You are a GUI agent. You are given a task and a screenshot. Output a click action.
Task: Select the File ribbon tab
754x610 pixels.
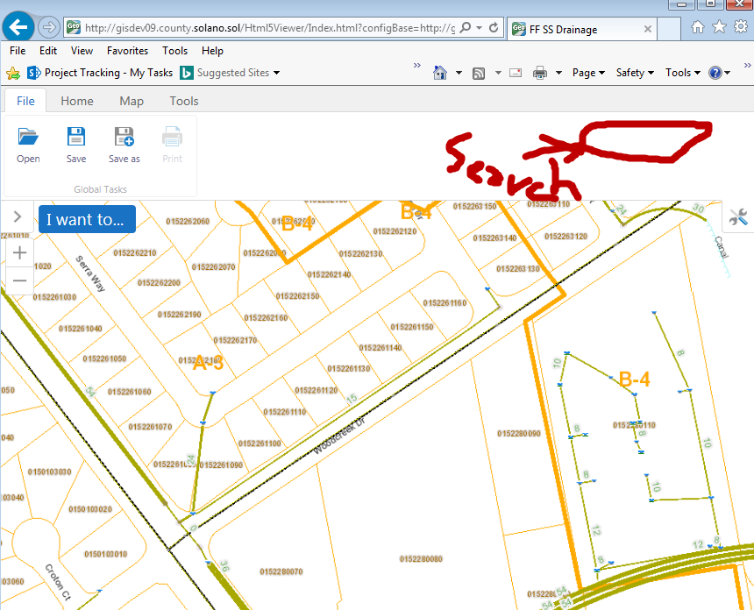[x=25, y=101]
